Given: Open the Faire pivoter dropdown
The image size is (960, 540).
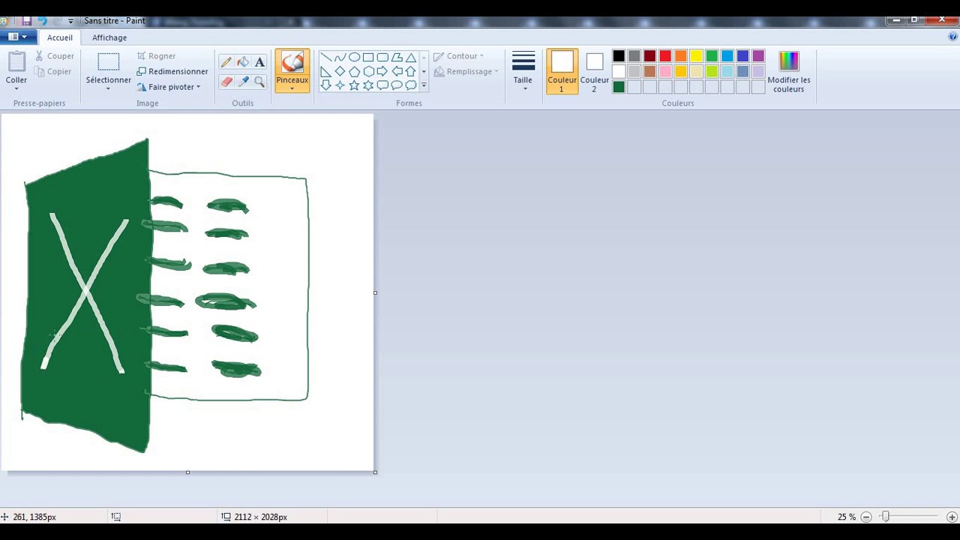Looking at the screenshot, I should pos(169,87).
